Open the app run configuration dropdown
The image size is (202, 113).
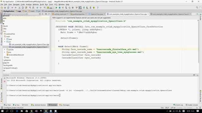pos(50,8)
